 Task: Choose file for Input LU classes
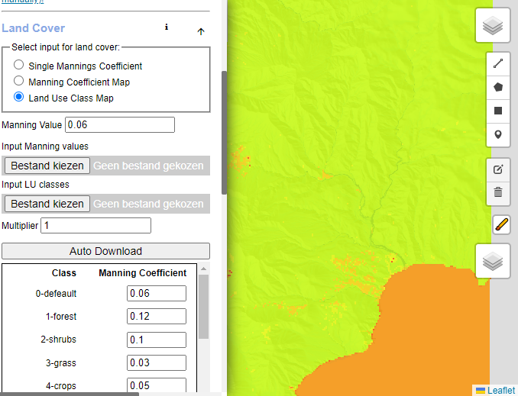(47, 204)
